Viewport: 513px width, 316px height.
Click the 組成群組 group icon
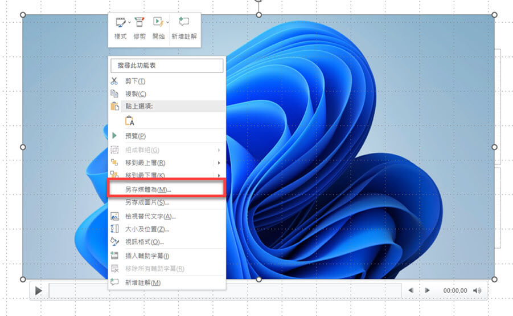point(114,150)
